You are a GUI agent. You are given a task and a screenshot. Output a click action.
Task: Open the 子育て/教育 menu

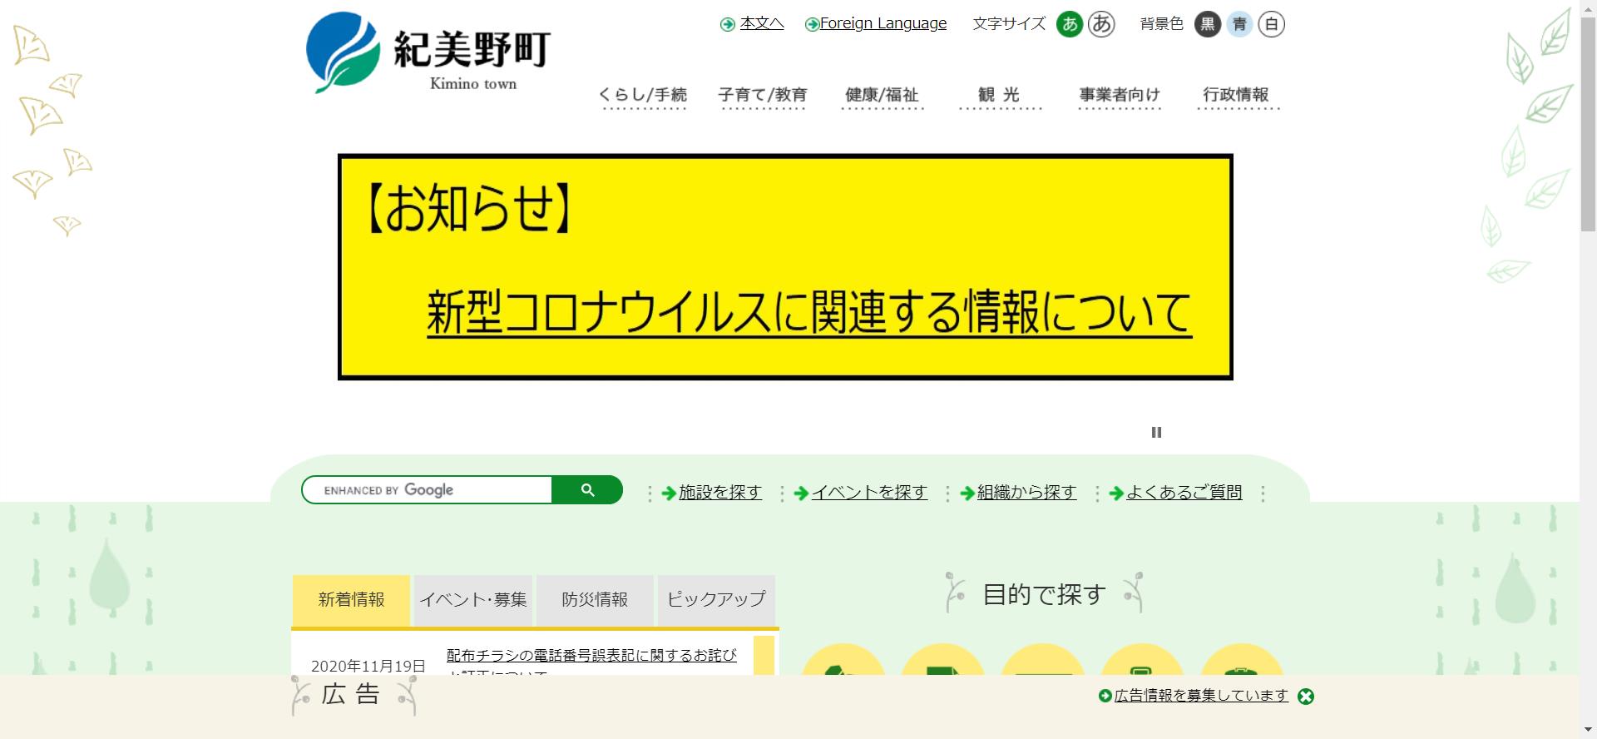click(763, 96)
